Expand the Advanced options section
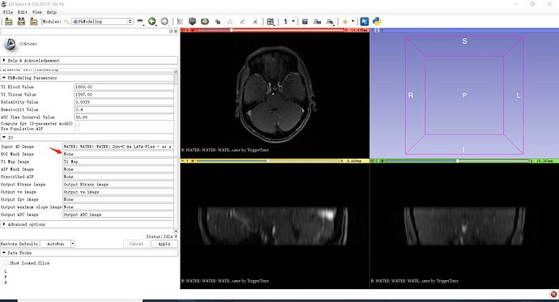This screenshot has width=559, height=302. pos(89,224)
